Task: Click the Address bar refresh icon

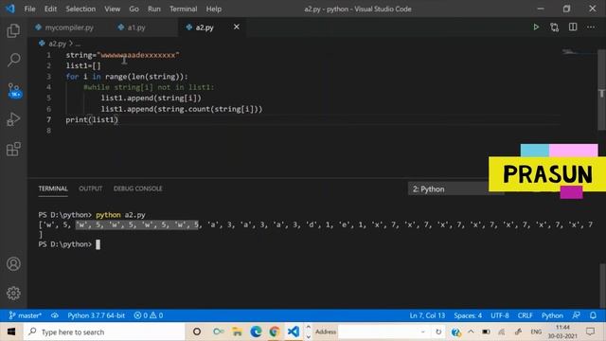Action: tap(438, 332)
